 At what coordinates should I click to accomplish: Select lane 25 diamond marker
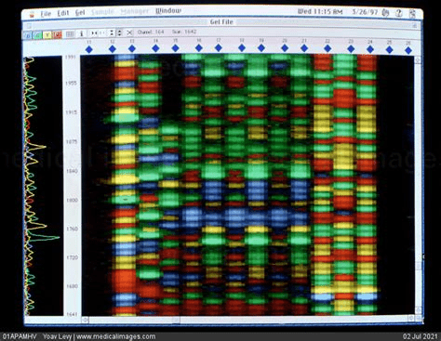(389, 49)
